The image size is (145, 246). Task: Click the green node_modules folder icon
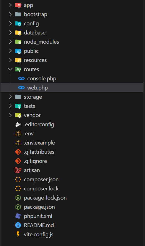(18, 42)
